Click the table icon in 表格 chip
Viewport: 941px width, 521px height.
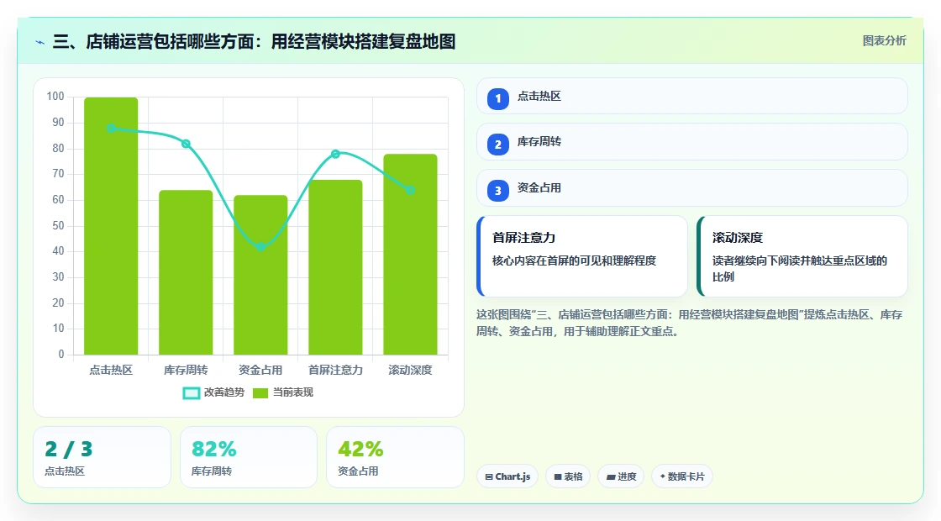click(x=558, y=476)
